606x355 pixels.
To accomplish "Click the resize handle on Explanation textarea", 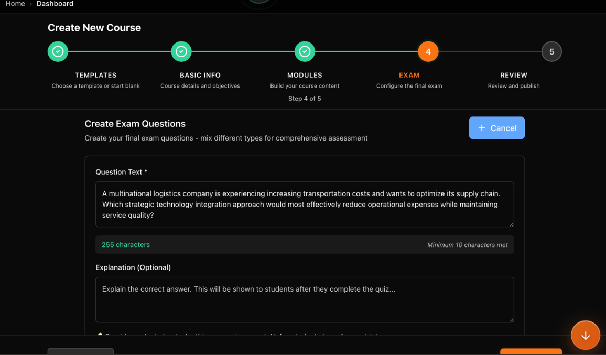I will point(511,320).
